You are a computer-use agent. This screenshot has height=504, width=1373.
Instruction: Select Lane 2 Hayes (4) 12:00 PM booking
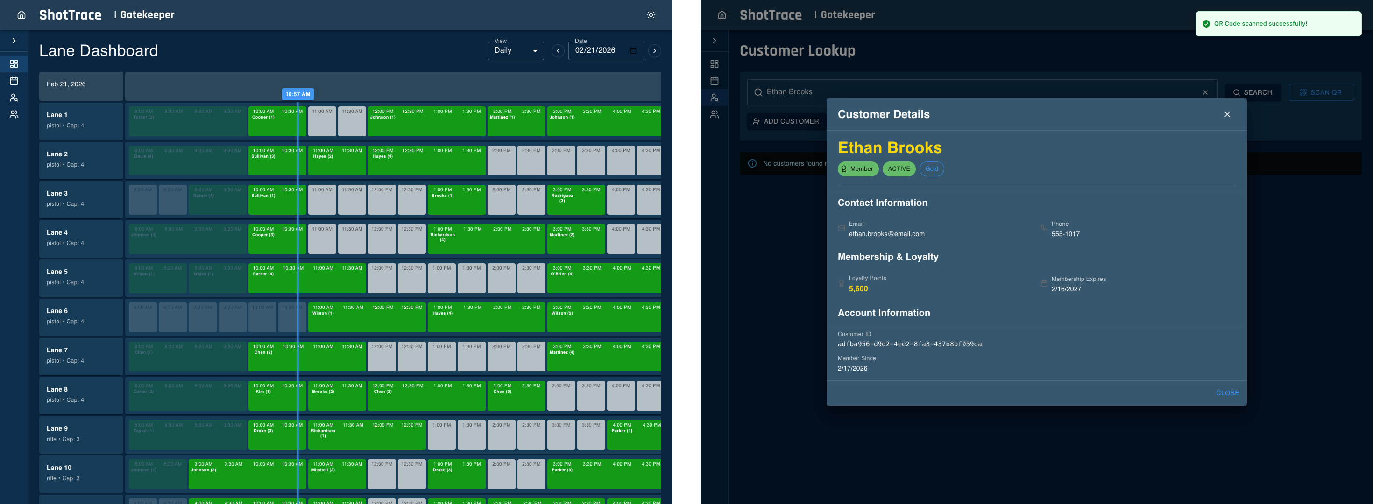click(x=426, y=161)
